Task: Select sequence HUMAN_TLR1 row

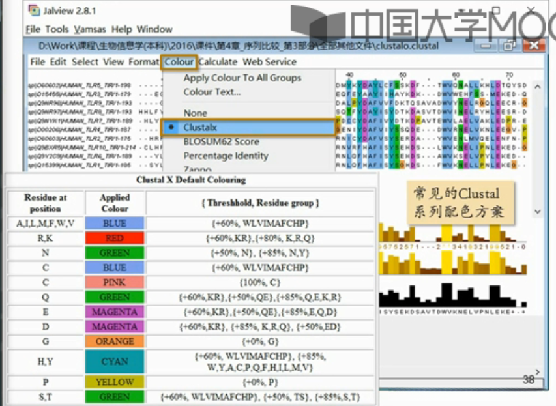Action: coord(80,165)
